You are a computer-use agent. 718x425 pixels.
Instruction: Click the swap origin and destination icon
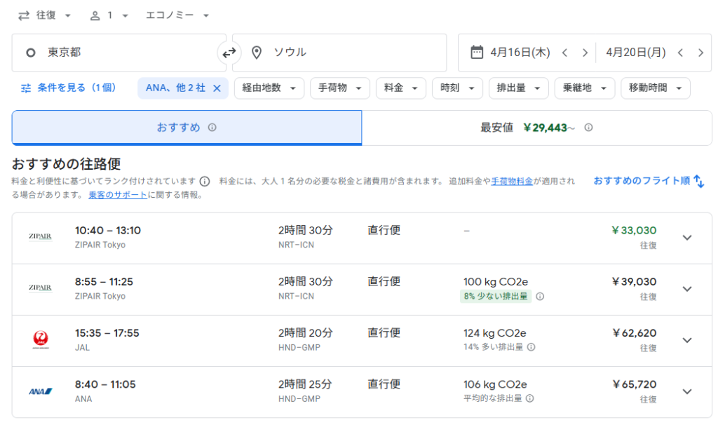229,53
